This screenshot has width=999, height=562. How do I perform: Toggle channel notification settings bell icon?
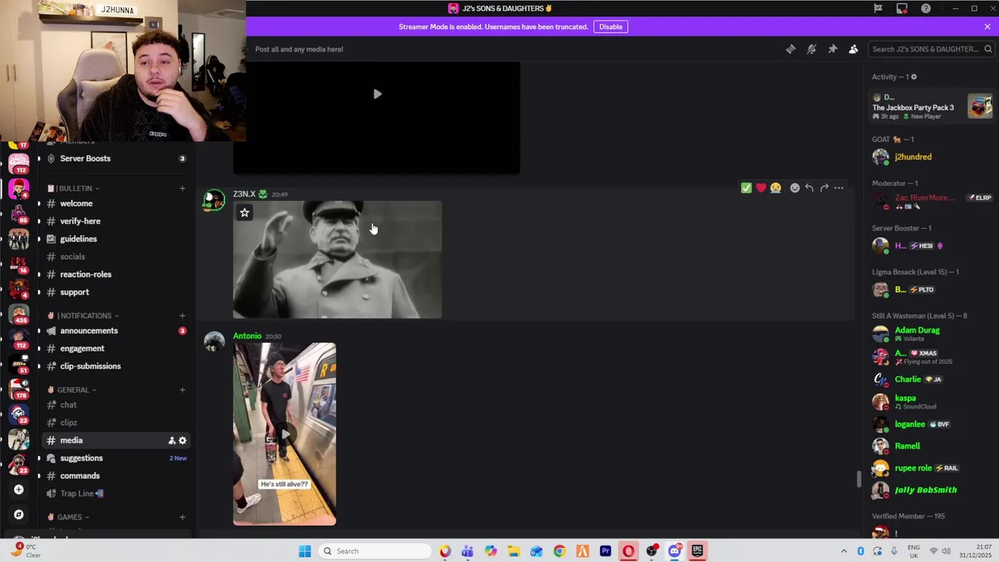[x=812, y=49]
